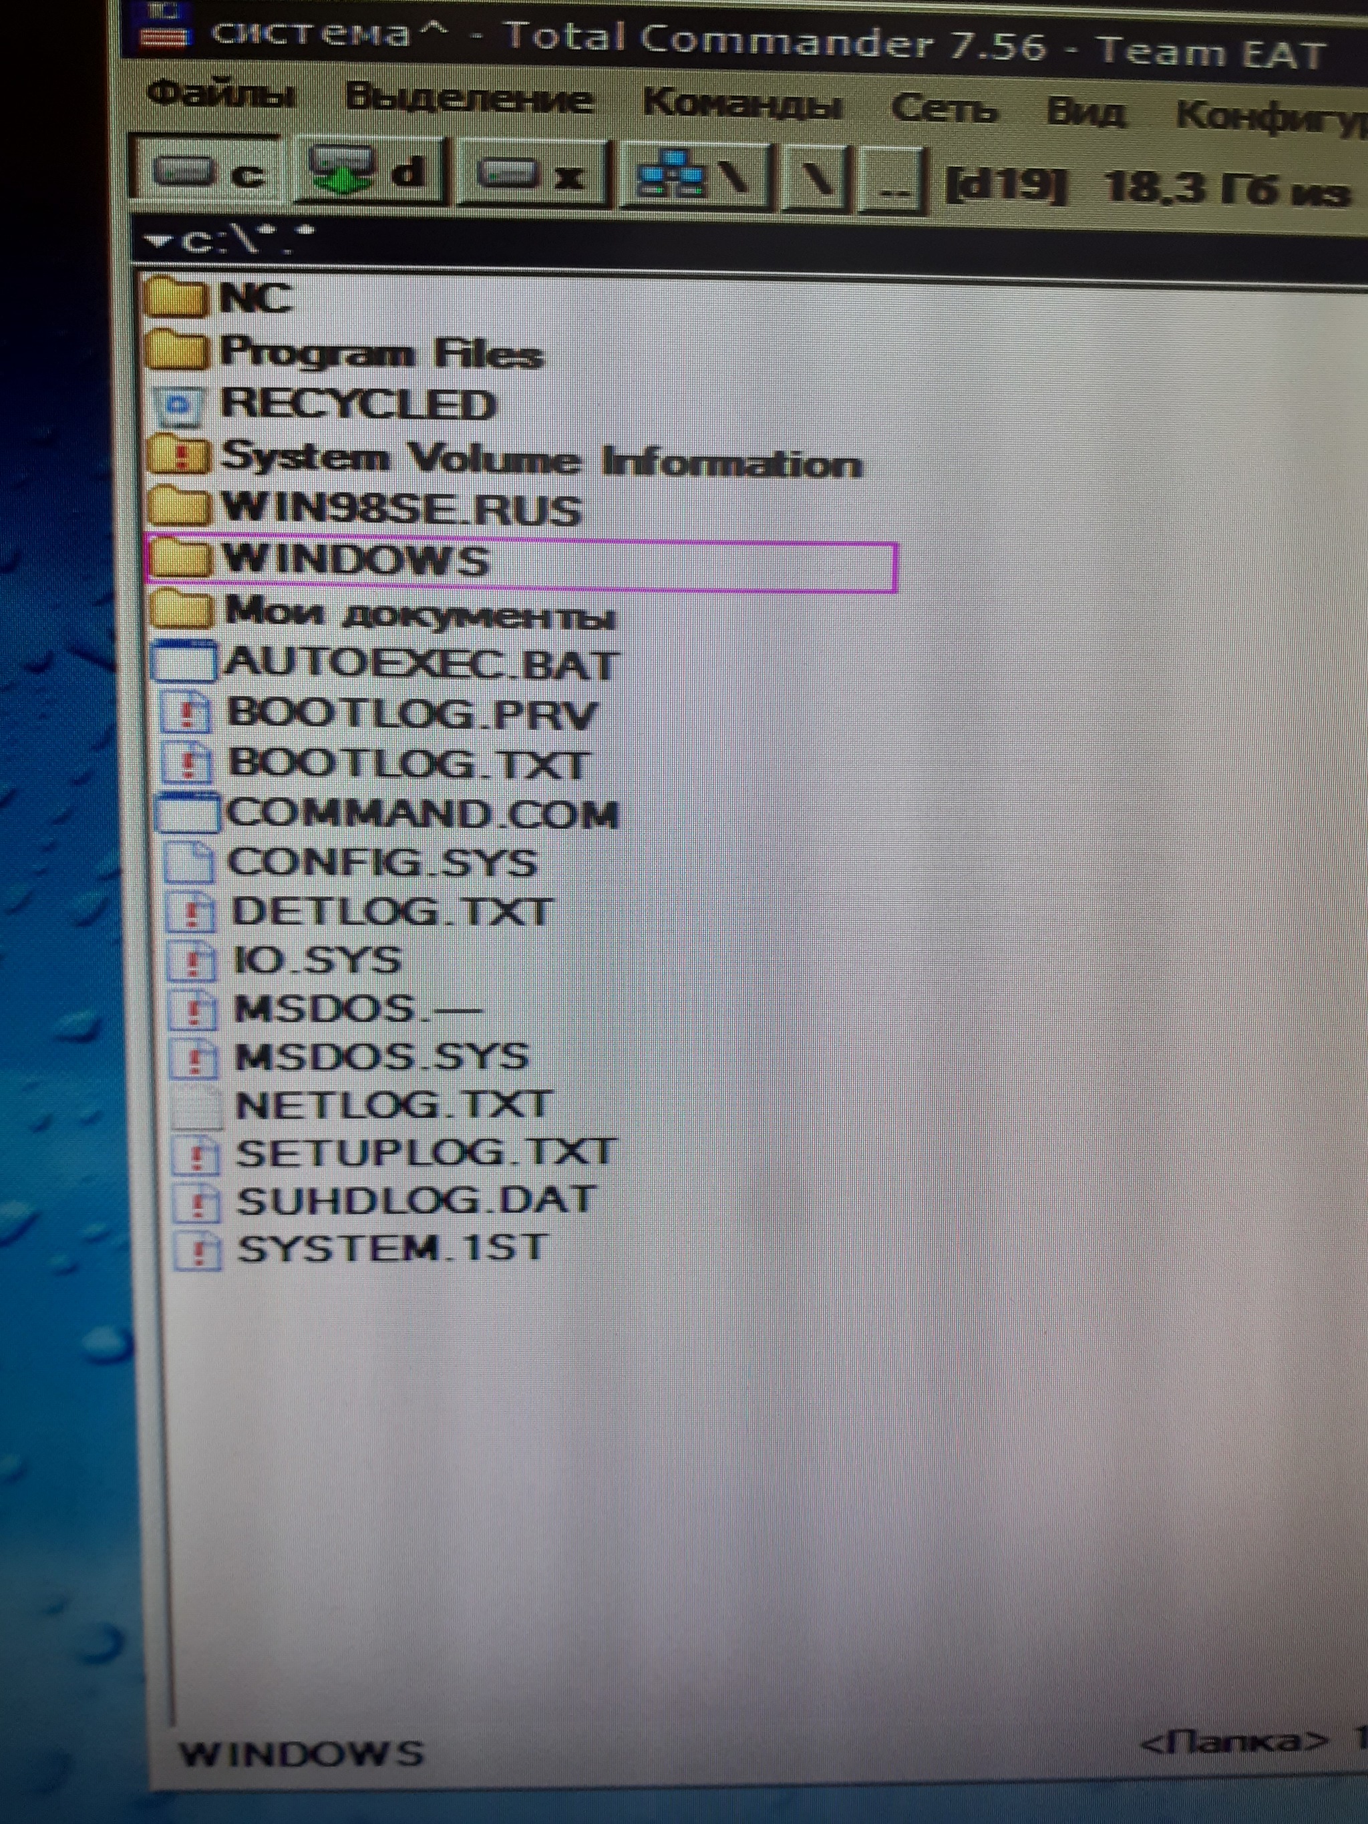Viewport: 1368px width, 1824px height.
Task: Select the WINDOWS folder icon
Action: point(180,559)
